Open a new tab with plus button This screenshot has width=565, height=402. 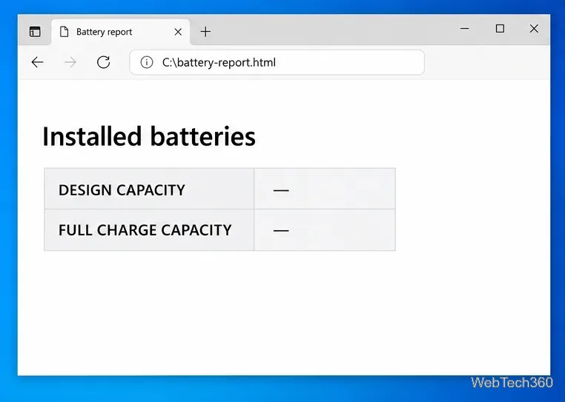pyautogui.click(x=205, y=32)
